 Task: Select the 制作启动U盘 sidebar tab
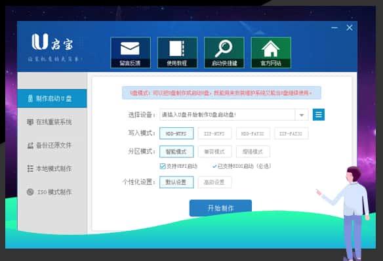coord(52,98)
